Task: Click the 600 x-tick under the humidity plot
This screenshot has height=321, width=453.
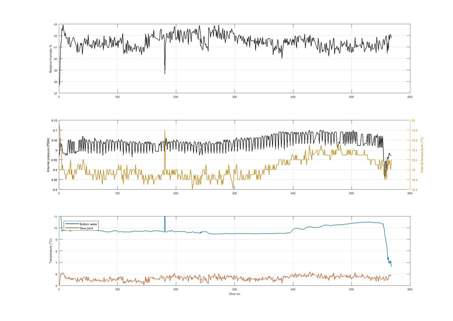Action: pyautogui.click(x=410, y=97)
